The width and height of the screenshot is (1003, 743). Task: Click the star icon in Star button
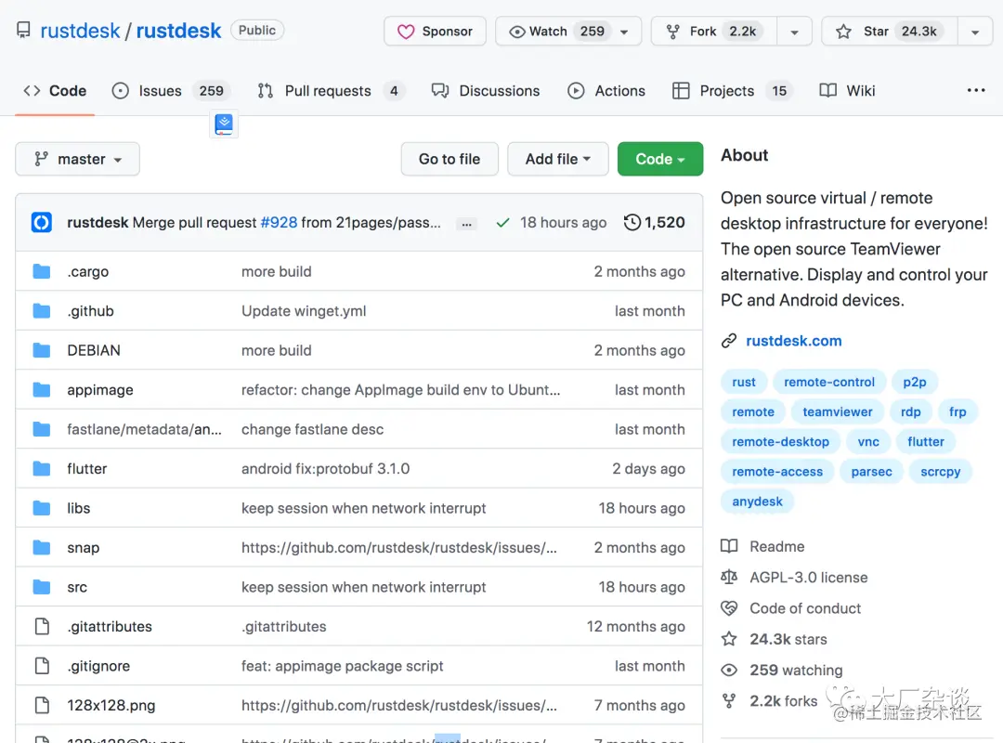point(843,32)
